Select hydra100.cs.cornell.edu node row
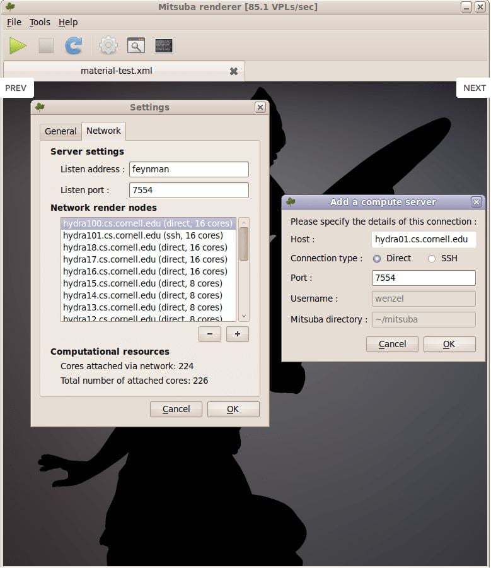The width and height of the screenshot is (491, 568). point(148,223)
